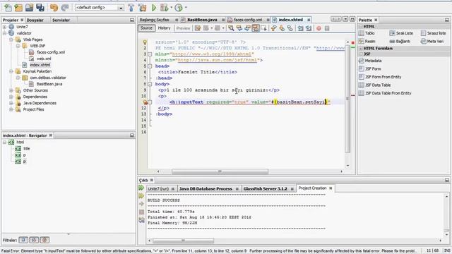Click the Sıralı Liste palette item
The width and height of the screenshot is (452, 254).
(x=401, y=33)
